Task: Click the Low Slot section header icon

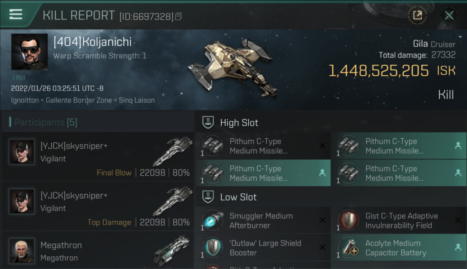Action: click(x=208, y=197)
